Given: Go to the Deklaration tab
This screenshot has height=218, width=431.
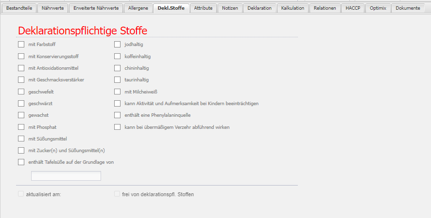Looking at the screenshot, I should point(259,8).
